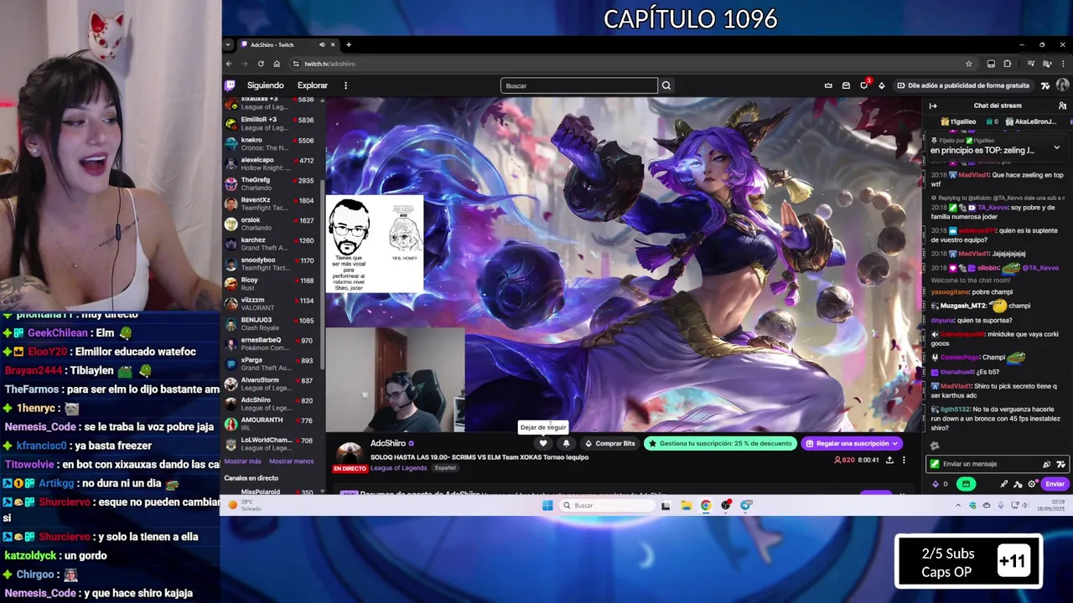Click Mostrar más in sidebar
1073x603 pixels.
pos(242,461)
